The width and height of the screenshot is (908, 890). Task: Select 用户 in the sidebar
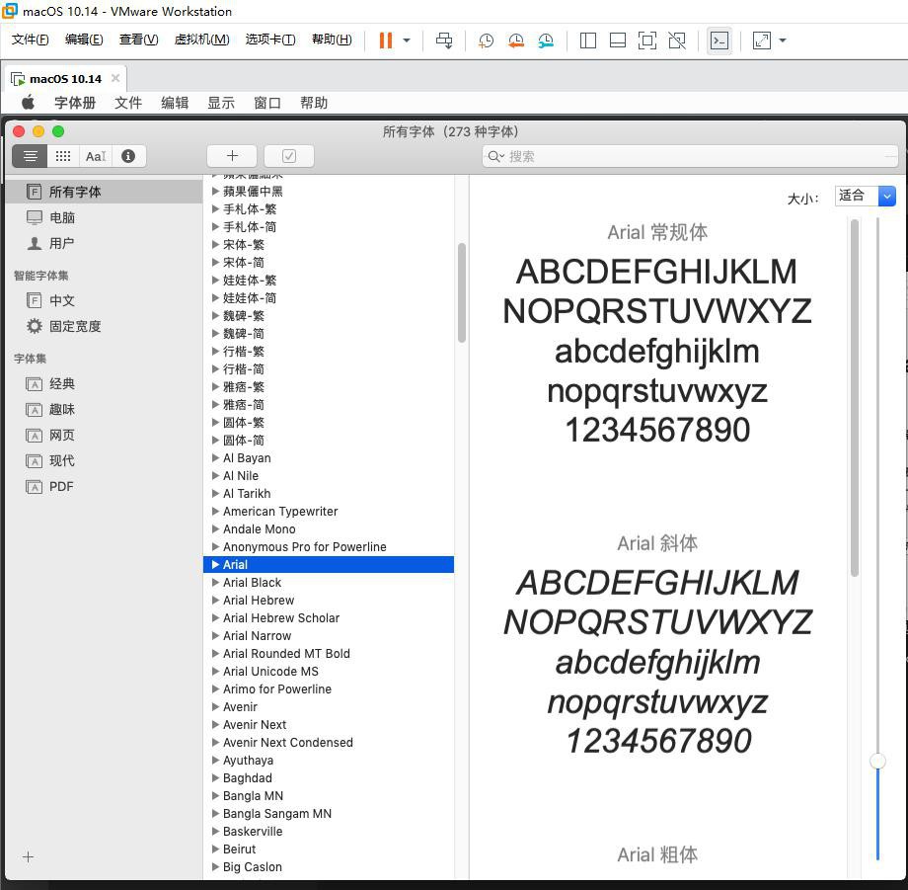(104, 243)
